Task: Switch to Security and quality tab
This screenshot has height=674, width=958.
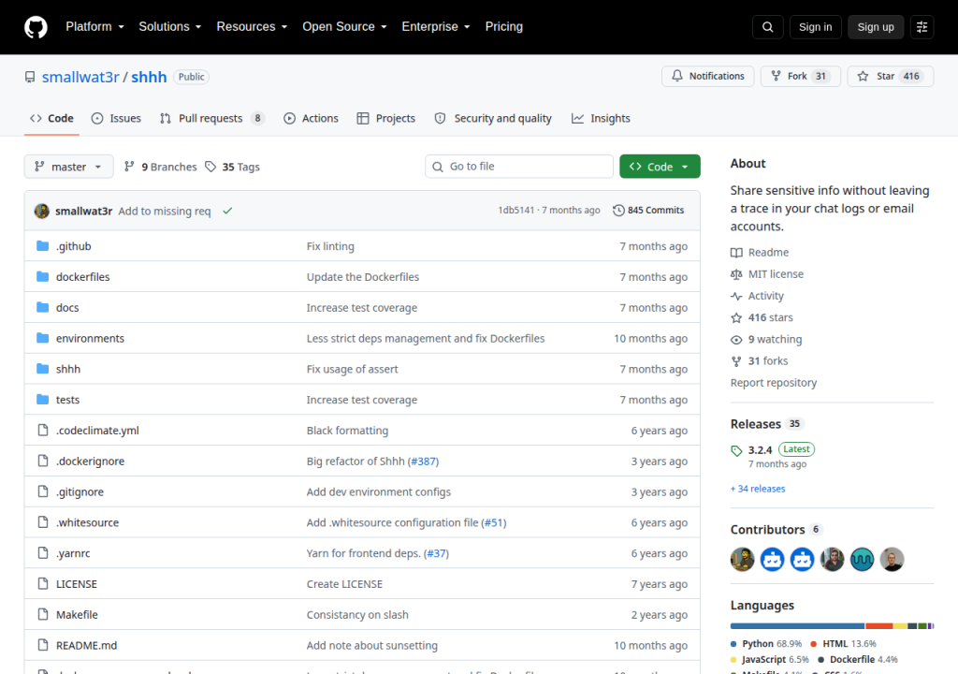Action: tap(493, 118)
